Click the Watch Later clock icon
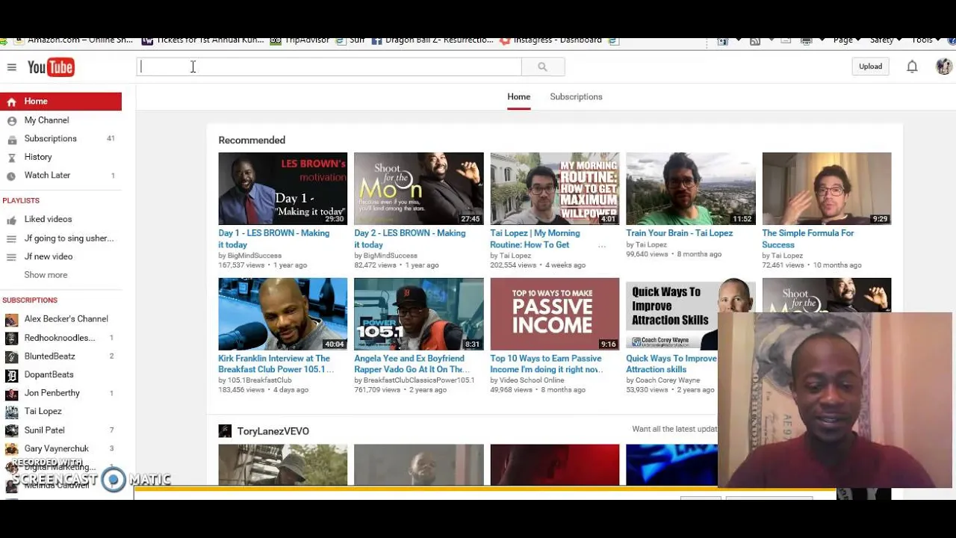The image size is (956, 538). coord(11,176)
